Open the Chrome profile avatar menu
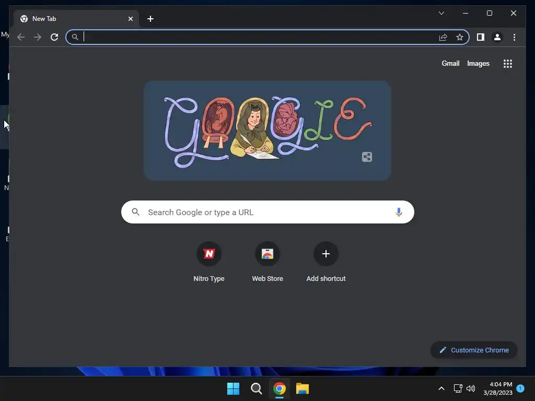 click(497, 37)
